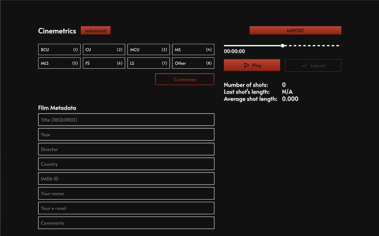Click the IMPORT button
This screenshot has height=236, width=379.
point(295,30)
